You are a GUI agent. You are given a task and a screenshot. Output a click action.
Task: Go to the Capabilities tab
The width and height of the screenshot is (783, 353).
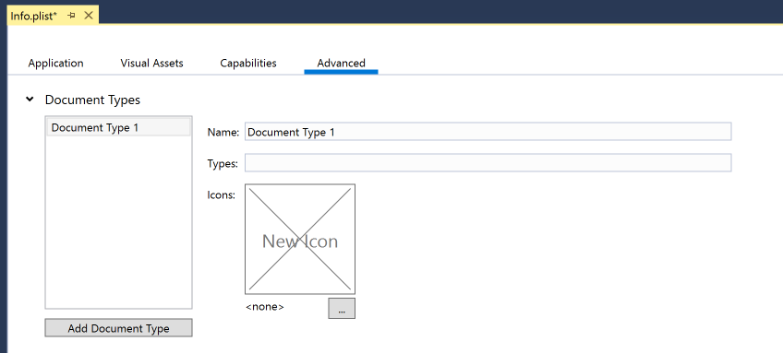click(x=248, y=64)
